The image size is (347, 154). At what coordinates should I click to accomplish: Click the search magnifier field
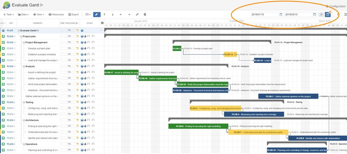coord(336,15)
